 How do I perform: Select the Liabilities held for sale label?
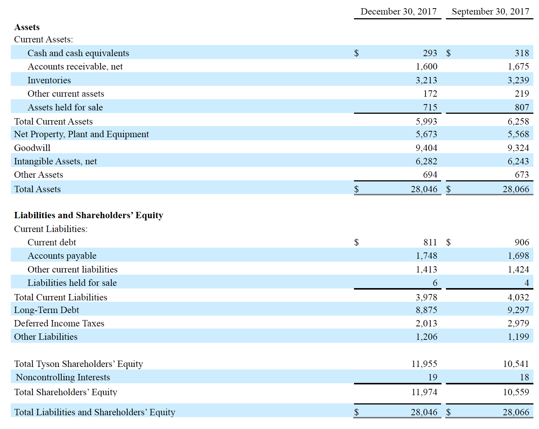pos(72,283)
